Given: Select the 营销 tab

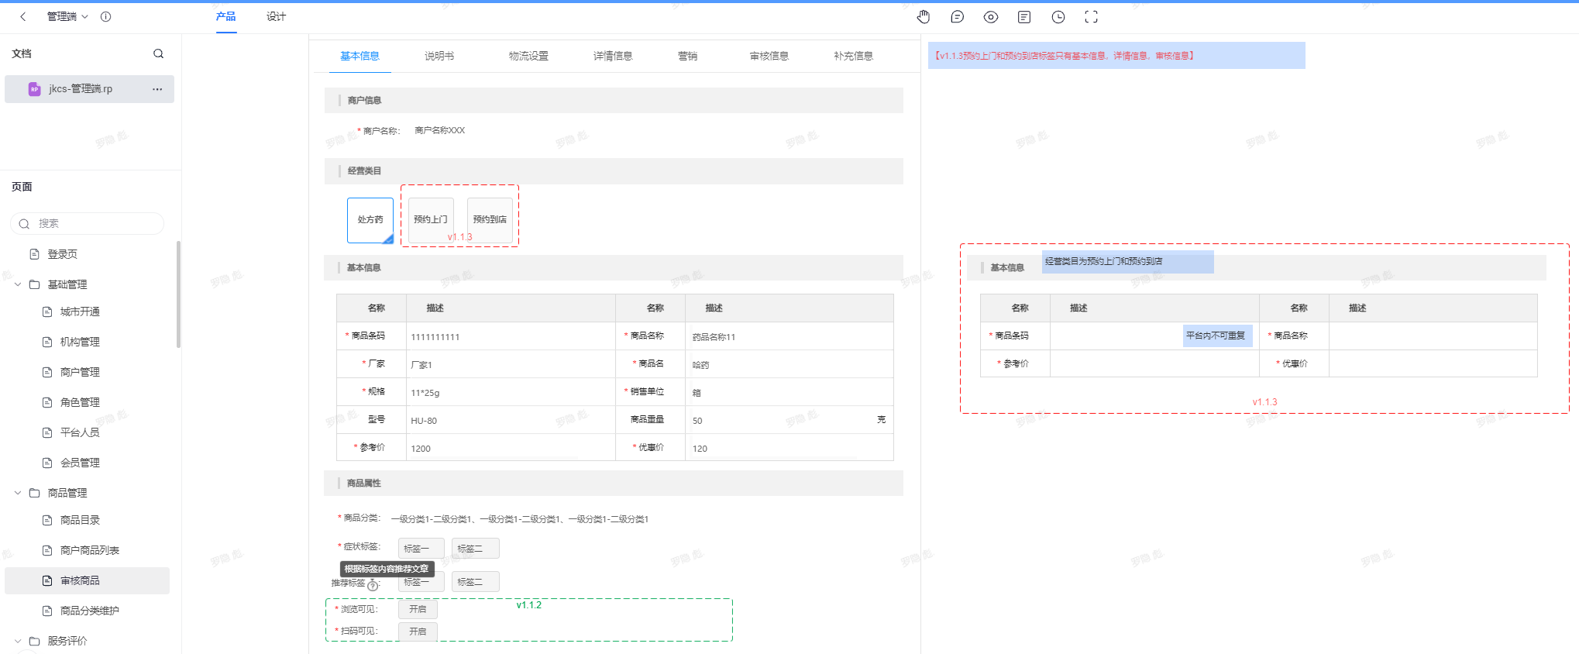Looking at the screenshot, I should tap(687, 56).
